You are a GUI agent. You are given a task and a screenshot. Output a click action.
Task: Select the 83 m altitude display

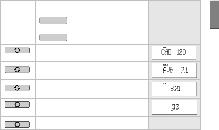click(174, 107)
